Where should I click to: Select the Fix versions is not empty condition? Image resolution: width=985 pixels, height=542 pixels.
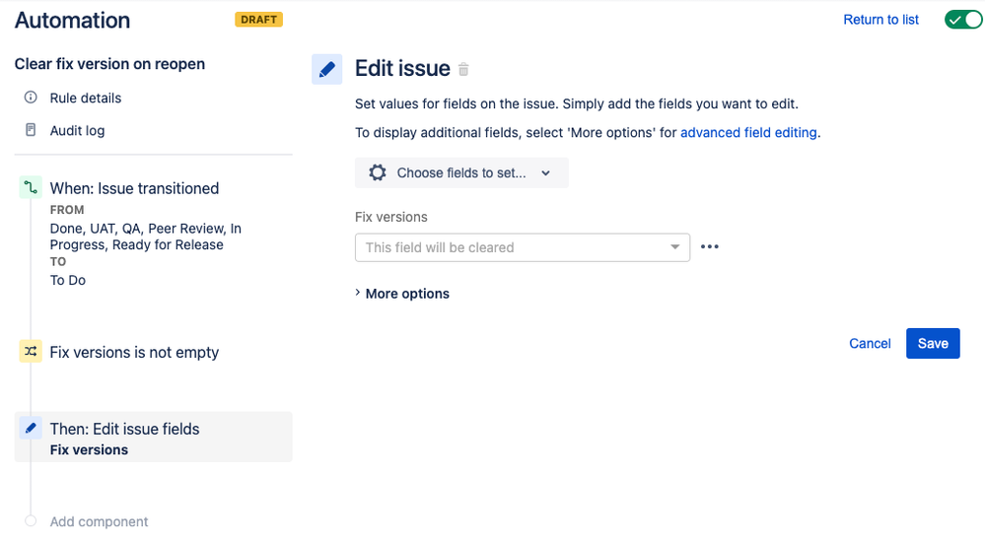point(134,353)
